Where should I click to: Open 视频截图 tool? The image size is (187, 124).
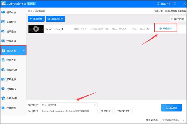11,108
